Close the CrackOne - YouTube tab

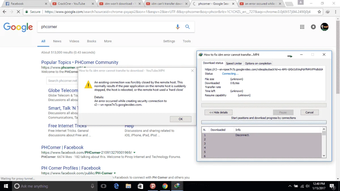(93, 4)
